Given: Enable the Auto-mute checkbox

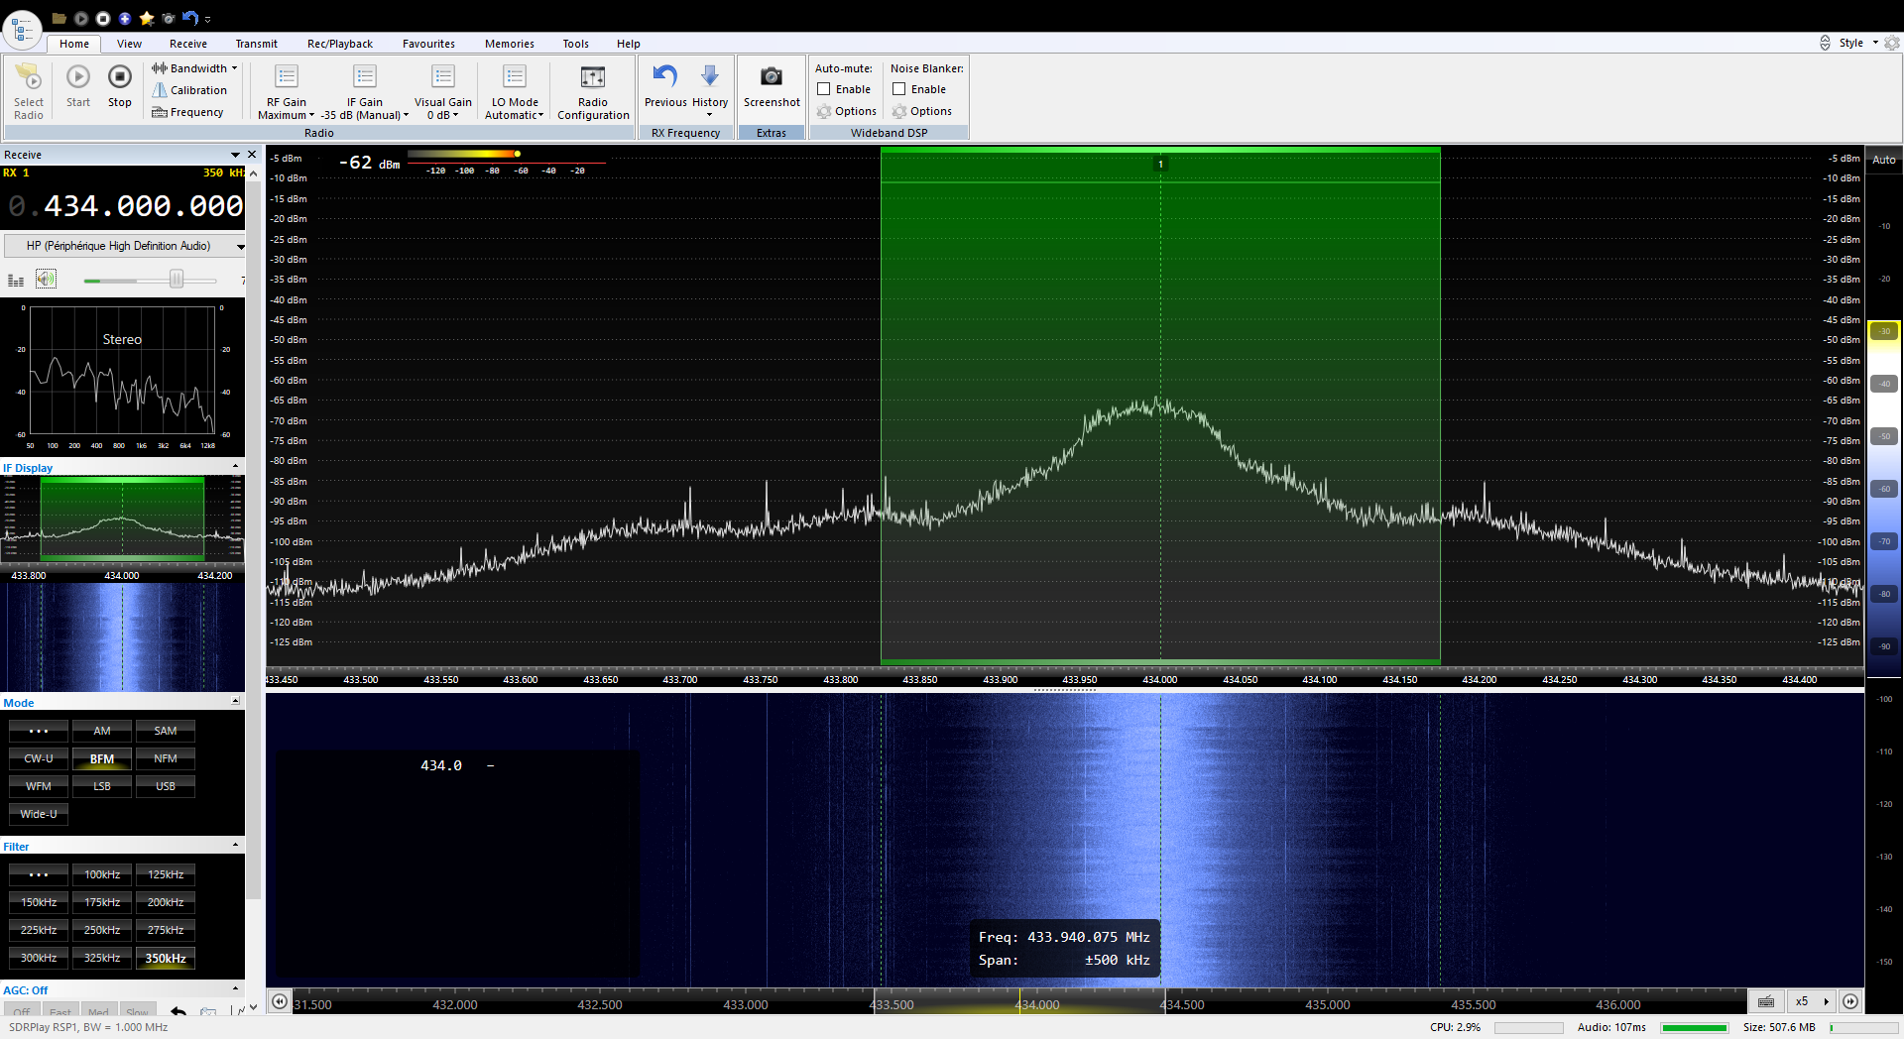Looking at the screenshot, I should tap(824, 89).
